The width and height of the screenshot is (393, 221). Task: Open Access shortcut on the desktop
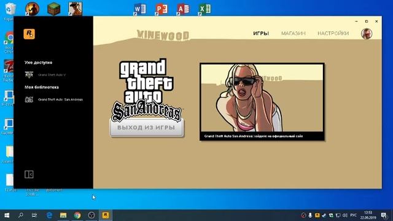[183, 9]
